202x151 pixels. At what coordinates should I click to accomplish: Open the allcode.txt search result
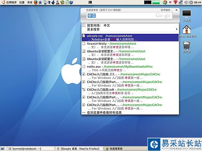pyautogui.click(x=130, y=37)
